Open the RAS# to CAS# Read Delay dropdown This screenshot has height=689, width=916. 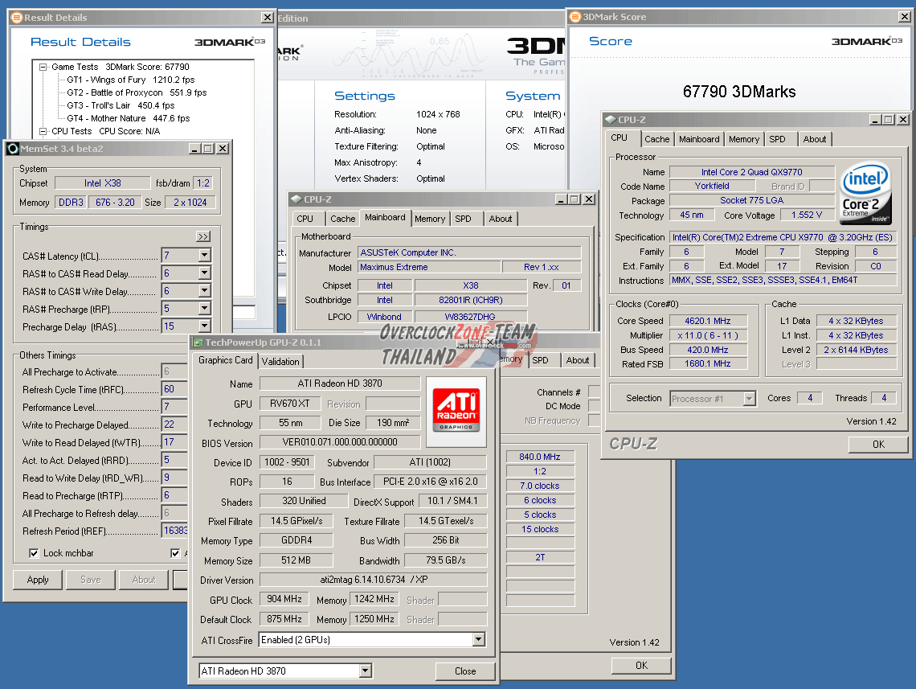[x=204, y=273]
